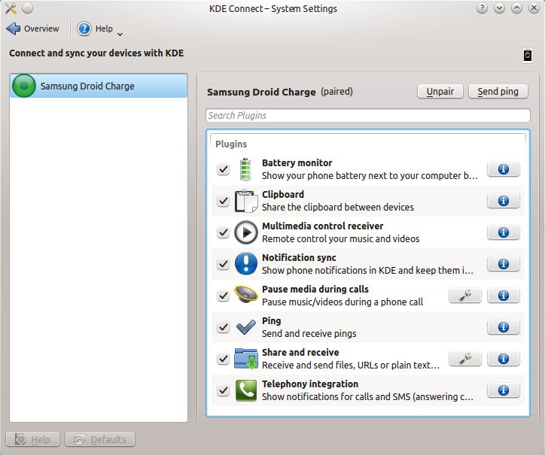This screenshot has height=455, width=545.
Task: Click the 'Plugins' group heading
Action: pyautogui.click(x=231, y=144)
